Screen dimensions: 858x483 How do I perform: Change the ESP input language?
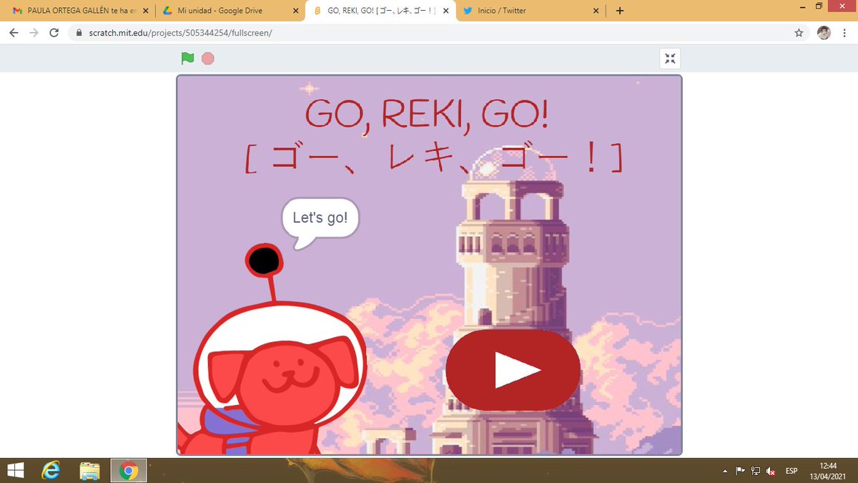tap(792, 471)
